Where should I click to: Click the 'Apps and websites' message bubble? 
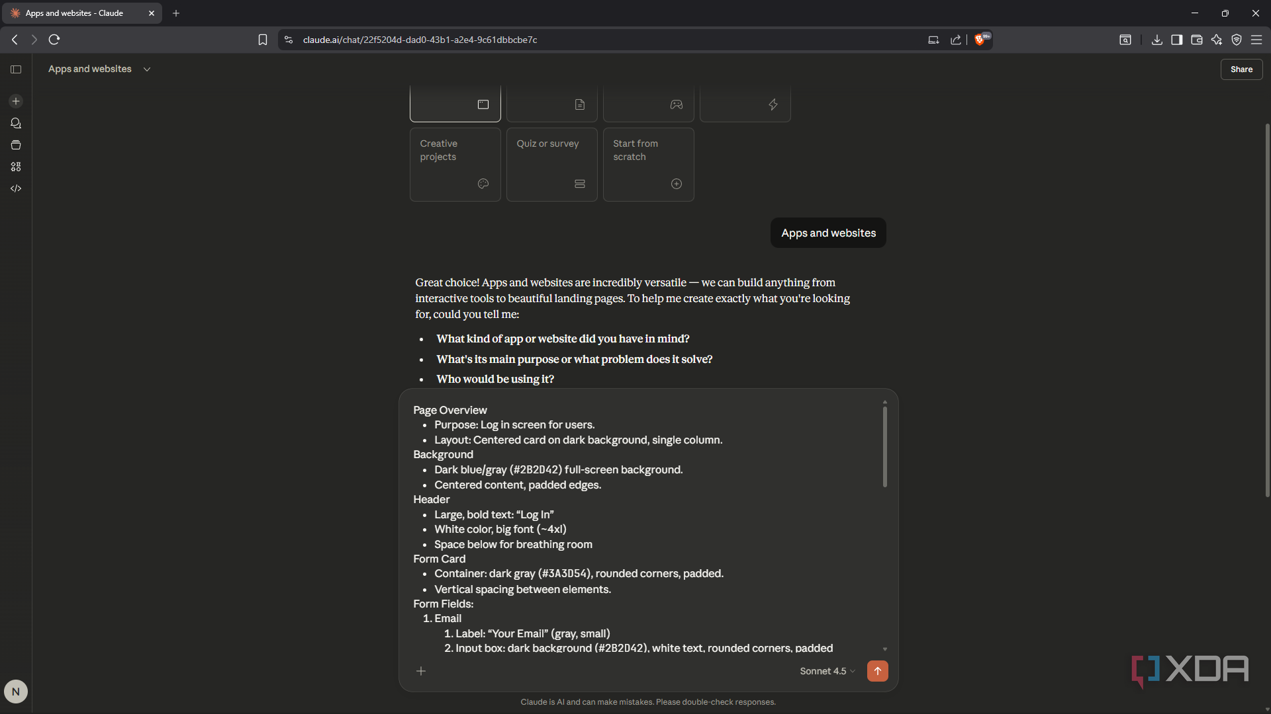coord(828,233)
